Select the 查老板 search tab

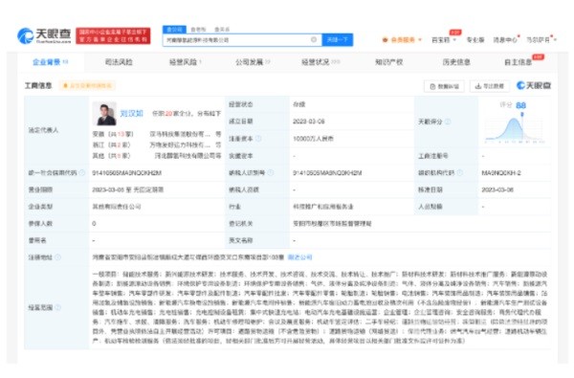(198, 30)
